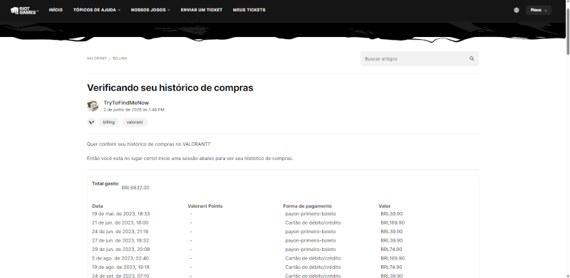Select row 27 de jun. de 2023, 18:32
Image resolution: width=570 pixels, height=278 pixels.
(283, 240)
